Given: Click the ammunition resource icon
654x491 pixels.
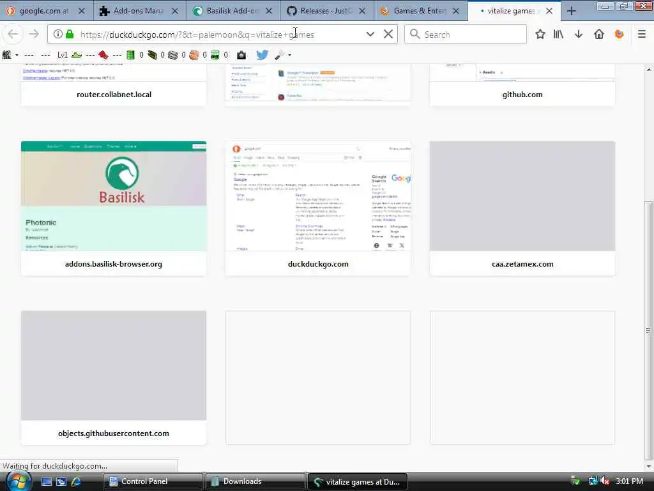Looking at the screenshot, I should [152, 55].
